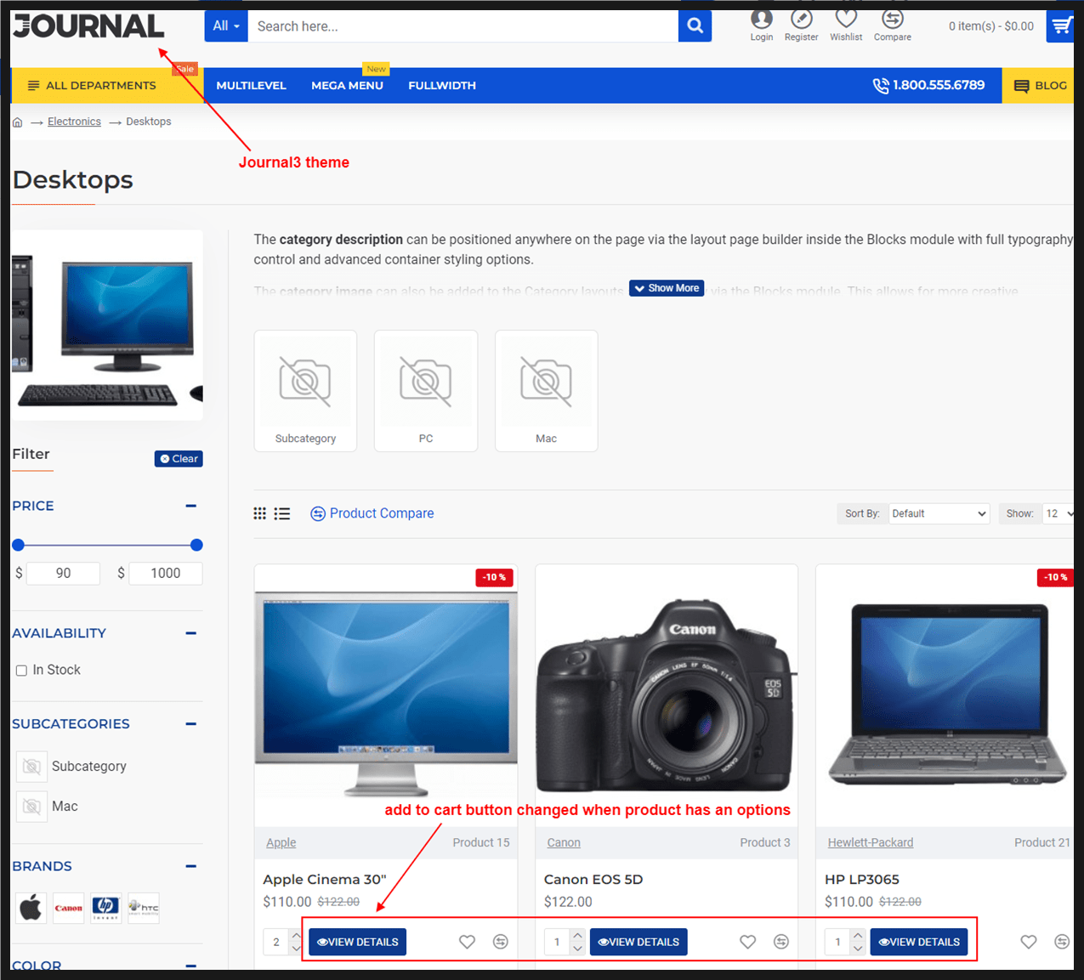1084x980 pixels.
Task: Open the Login account icon
Action: coord(761,25)
